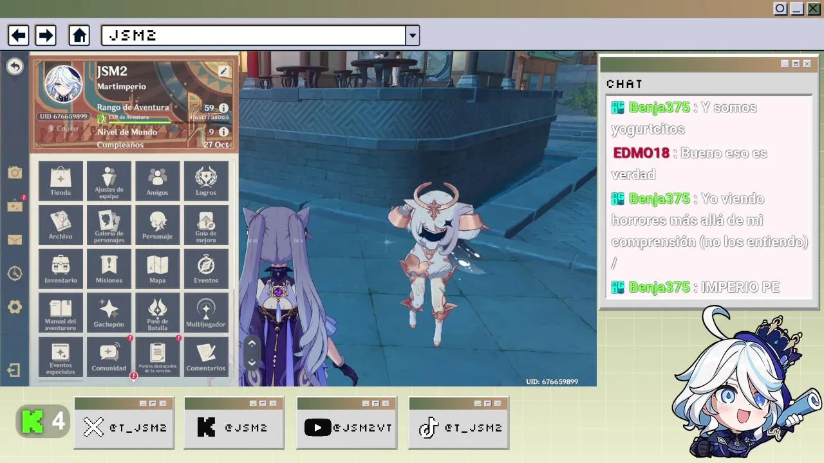The image size is (824, 463).
Task: Open the Comunidad menu
Action: coord(109,357)
